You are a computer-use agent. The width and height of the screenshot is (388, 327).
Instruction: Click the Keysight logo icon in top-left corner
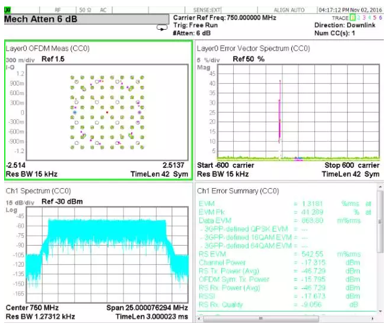pos(7,9)
